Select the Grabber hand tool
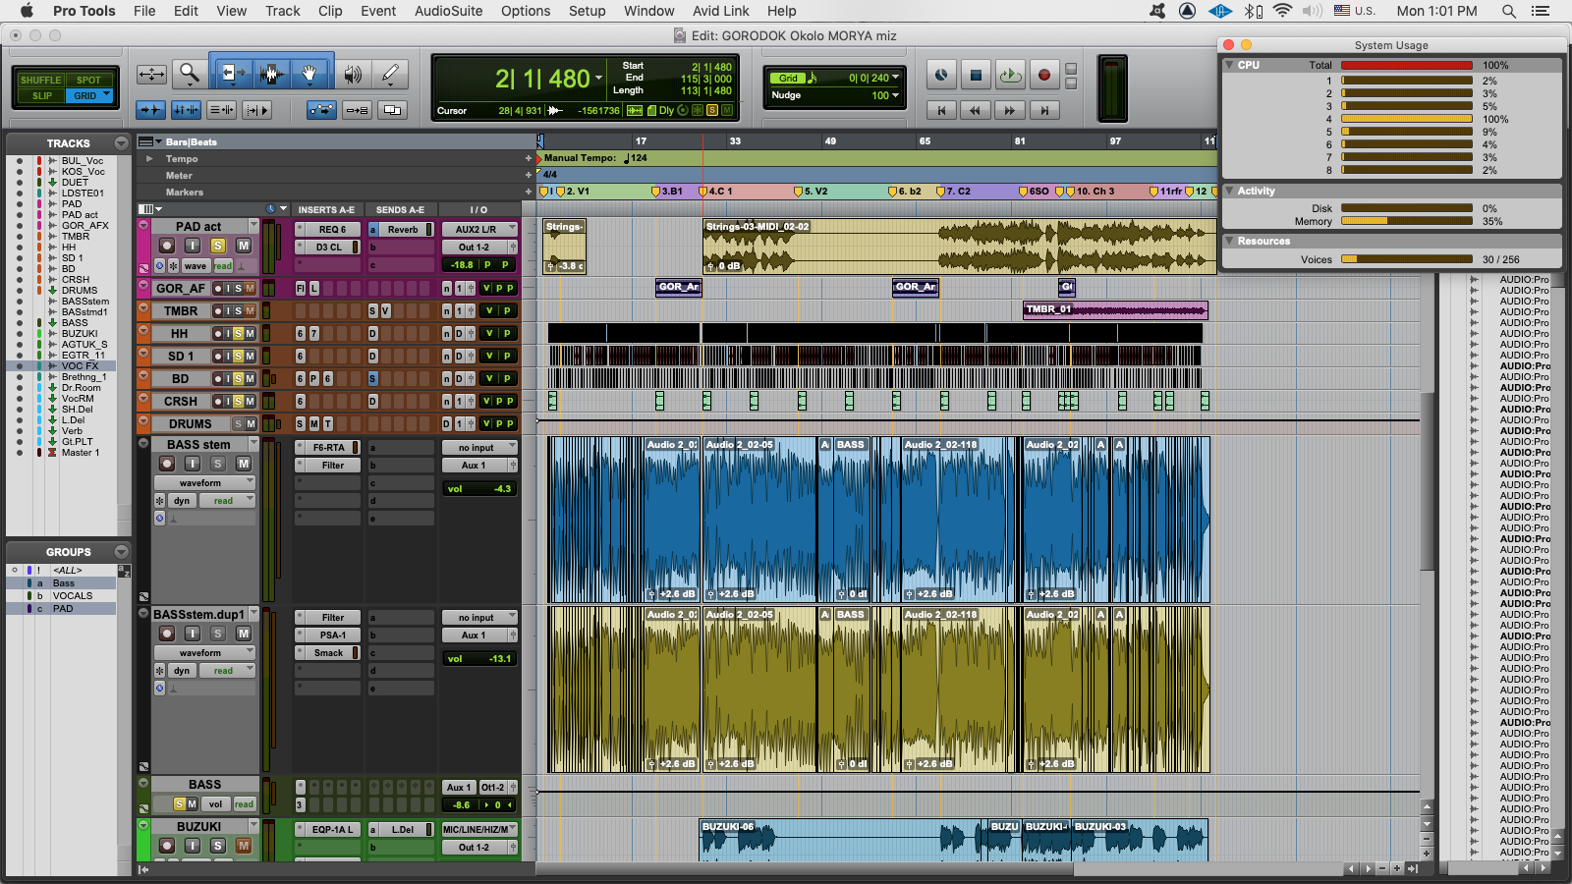This screenshot has height=884, width=1572. point(309,74)
